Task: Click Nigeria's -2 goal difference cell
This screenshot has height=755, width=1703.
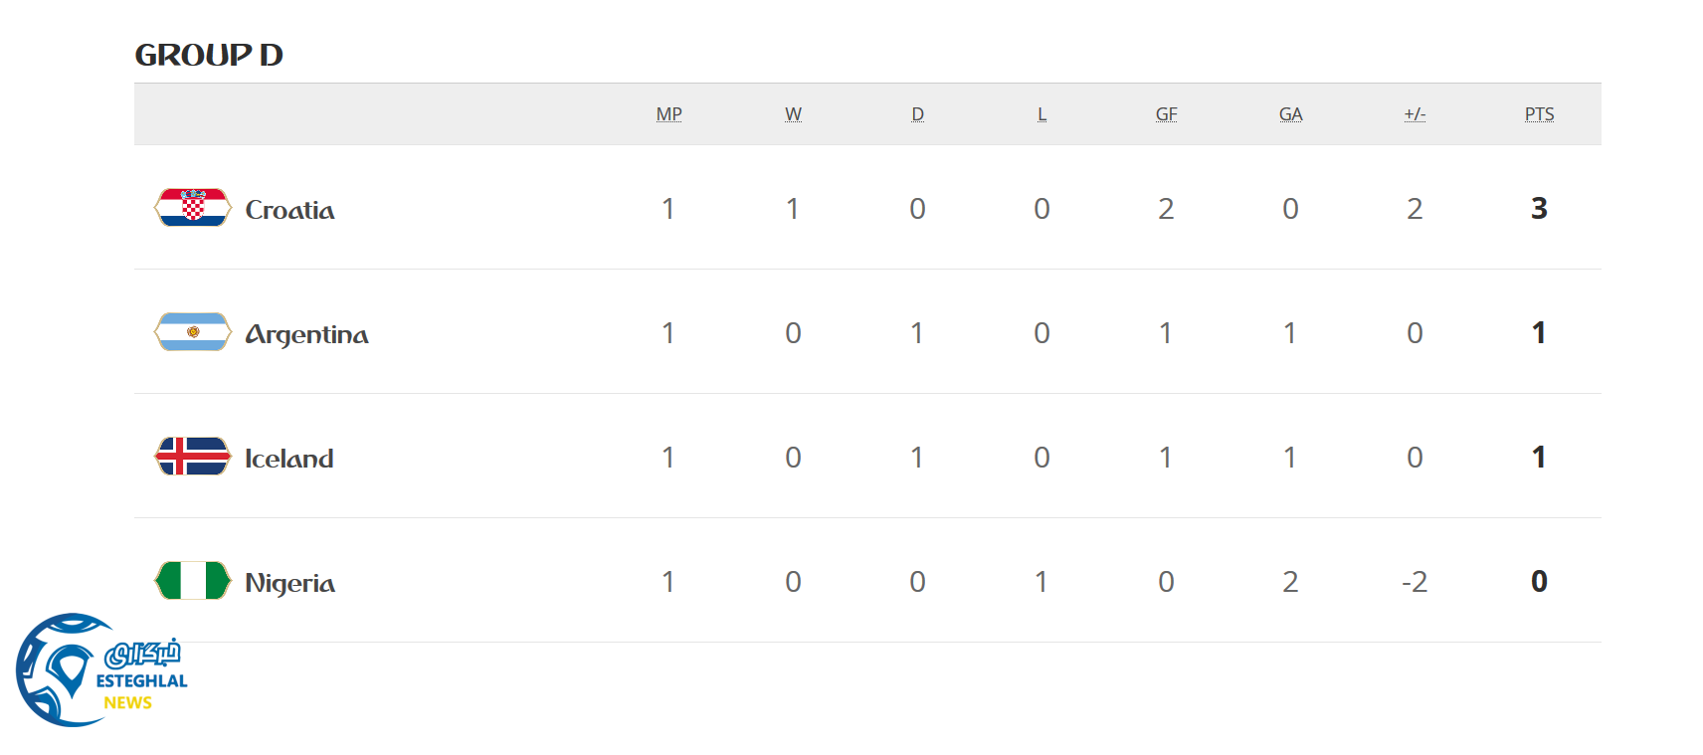Action: coord(1415,581)
